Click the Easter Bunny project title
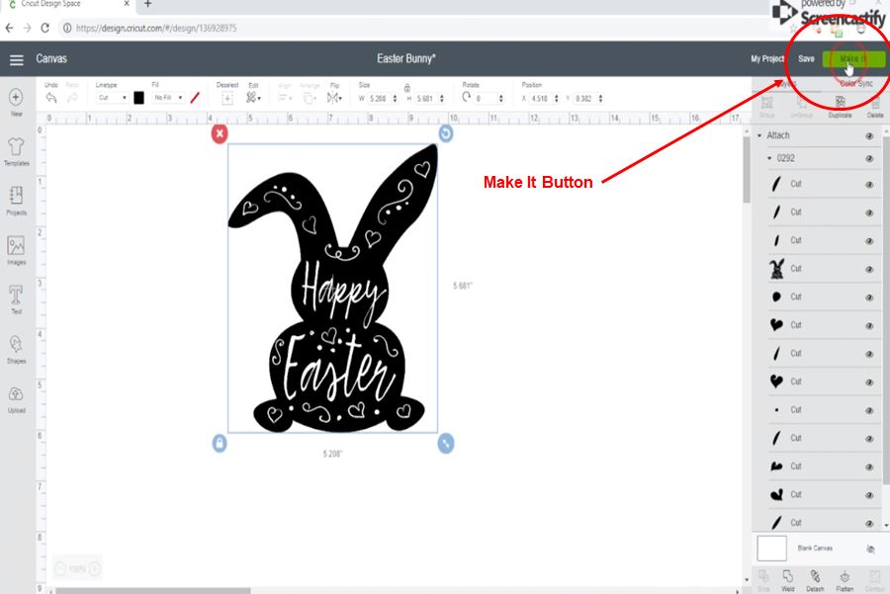The height and width of the screenshot is (594, 890). pyautogui.click(x=406, y=58)
